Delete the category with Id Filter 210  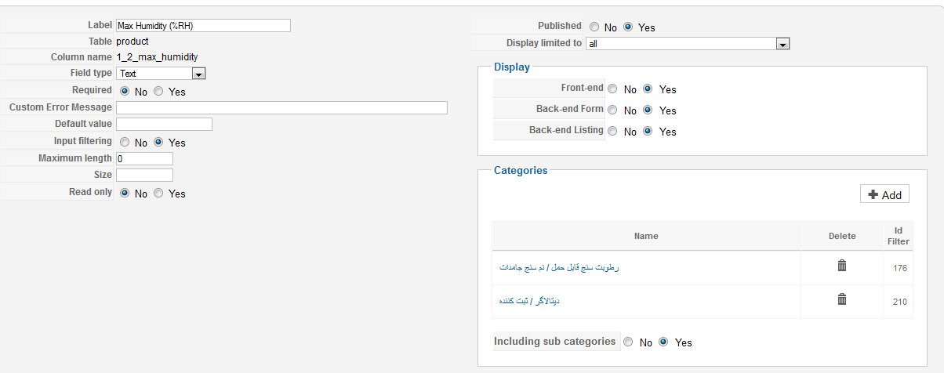[x=842, y=299]
